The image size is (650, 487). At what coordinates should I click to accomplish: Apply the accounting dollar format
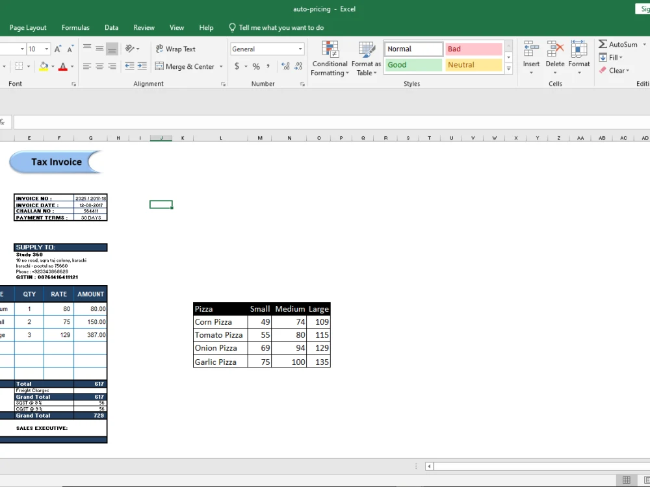(x=237, y=66)
